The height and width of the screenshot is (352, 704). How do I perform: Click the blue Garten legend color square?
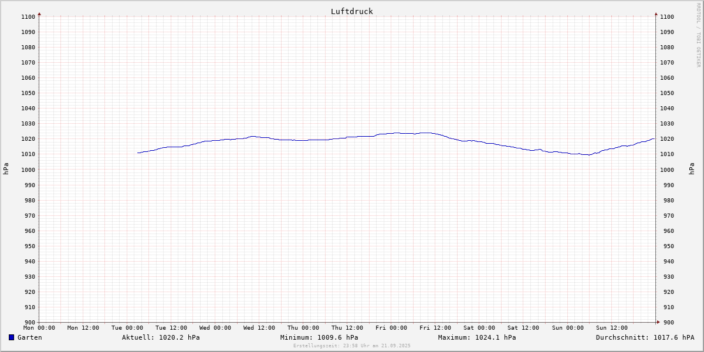pyautogui.click(x=11, y=337)
